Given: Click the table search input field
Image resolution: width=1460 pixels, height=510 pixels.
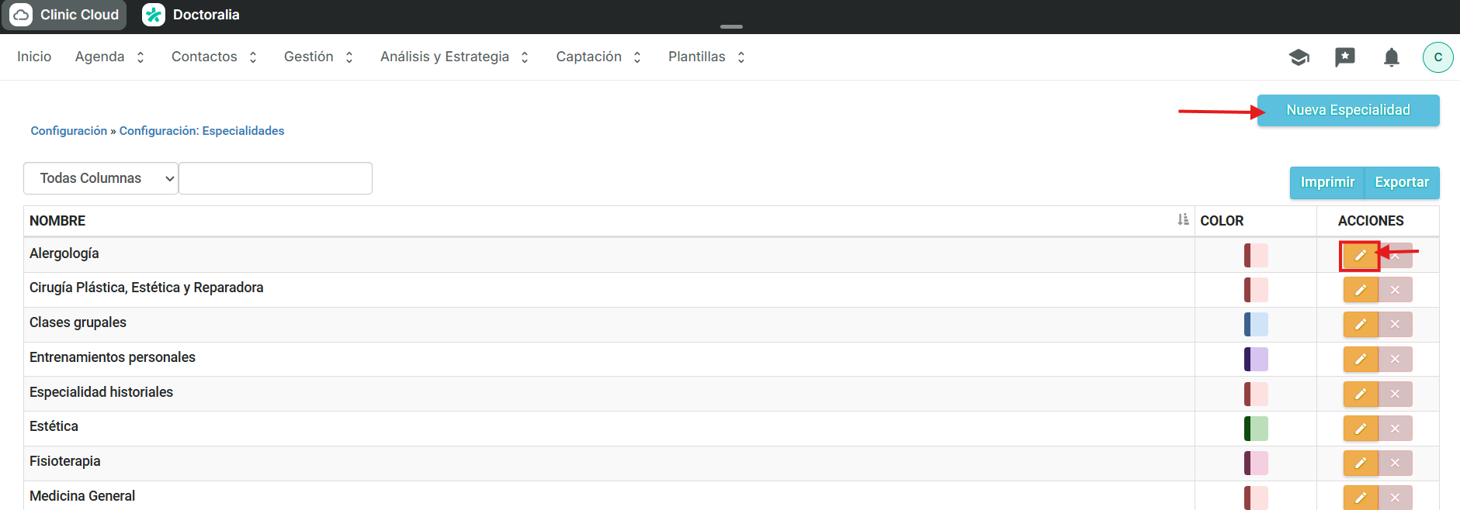Looking at the screenshot, I should tap(276, 178).
